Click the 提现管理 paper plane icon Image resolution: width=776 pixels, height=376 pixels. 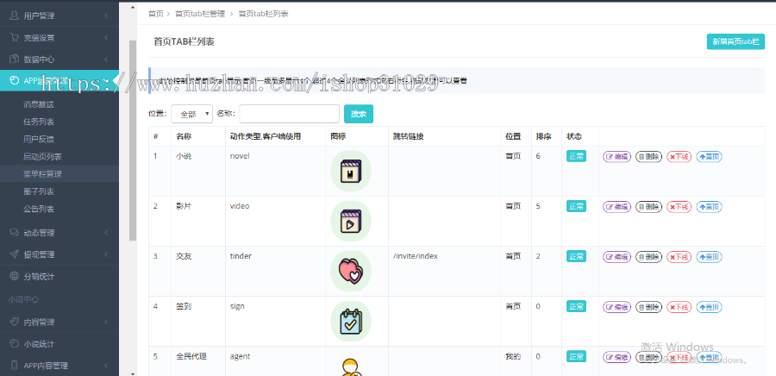14,254
